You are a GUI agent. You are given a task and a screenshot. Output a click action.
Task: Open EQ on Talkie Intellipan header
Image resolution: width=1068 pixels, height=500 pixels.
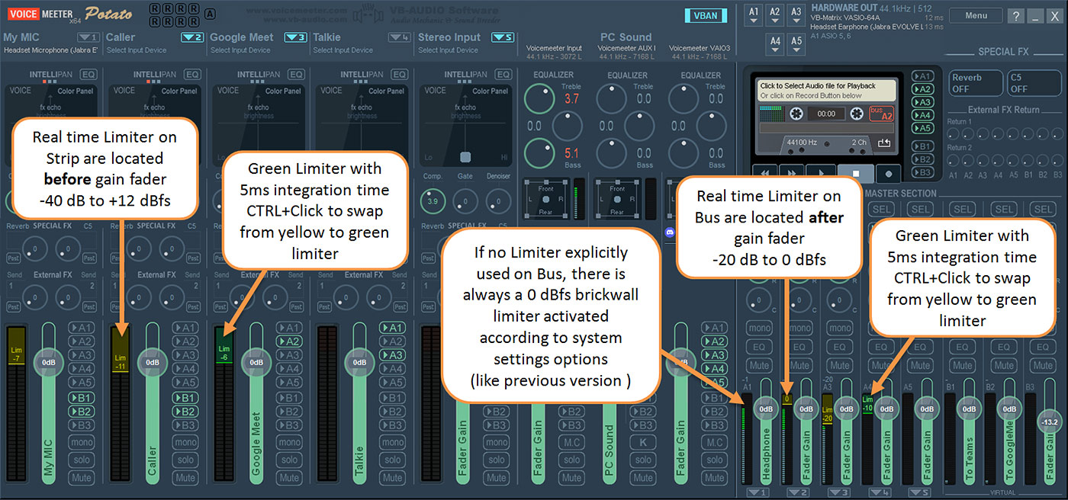[399, 75]
